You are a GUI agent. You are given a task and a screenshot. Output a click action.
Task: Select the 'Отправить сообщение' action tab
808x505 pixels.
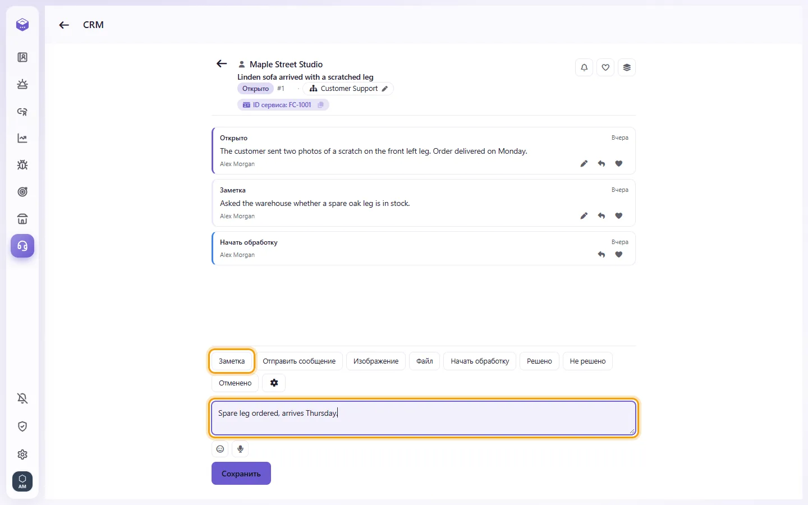coord(299,361)
